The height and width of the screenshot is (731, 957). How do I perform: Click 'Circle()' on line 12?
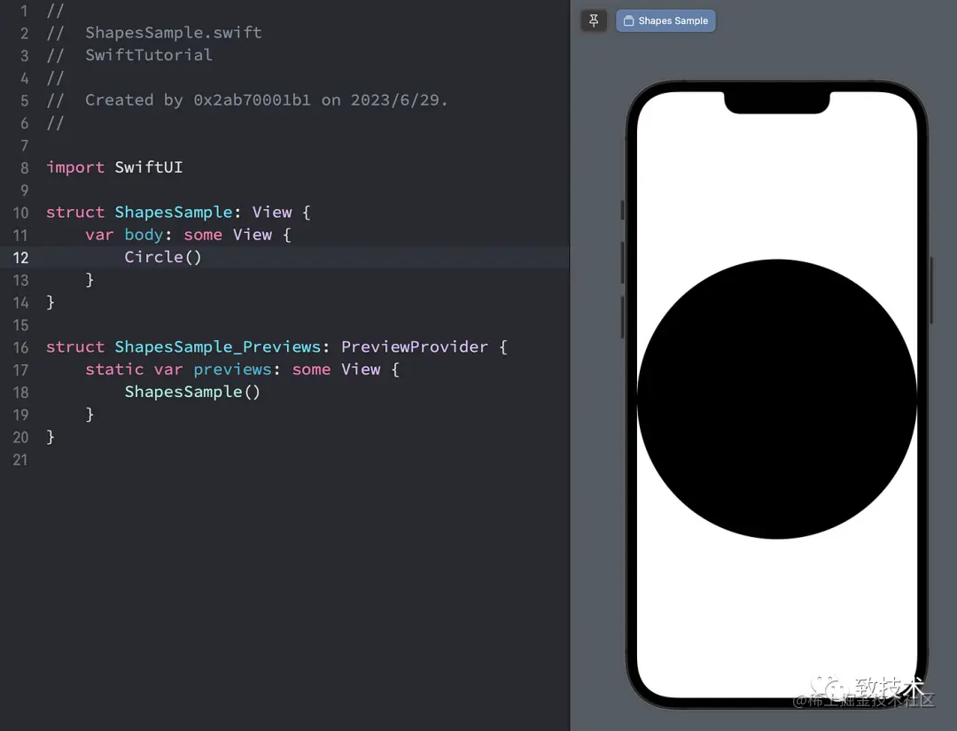coord(163,257)
